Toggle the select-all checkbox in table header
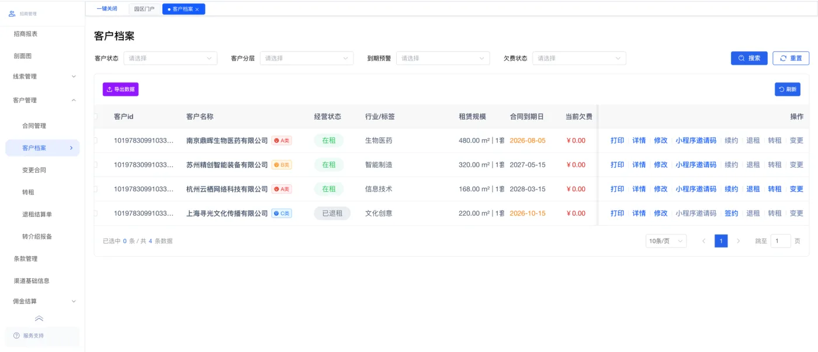 [95, 116]
